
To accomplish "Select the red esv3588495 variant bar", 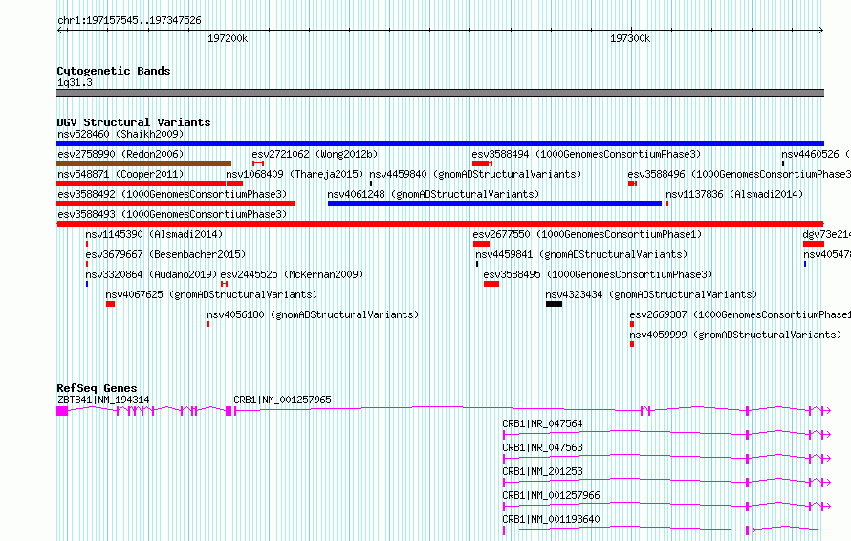I will coord(491,284).
